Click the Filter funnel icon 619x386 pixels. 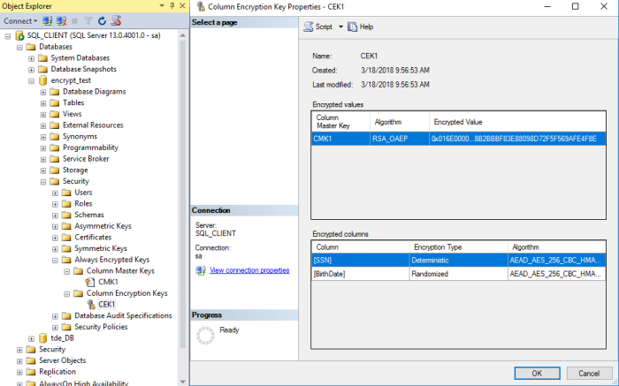(88, 20)
